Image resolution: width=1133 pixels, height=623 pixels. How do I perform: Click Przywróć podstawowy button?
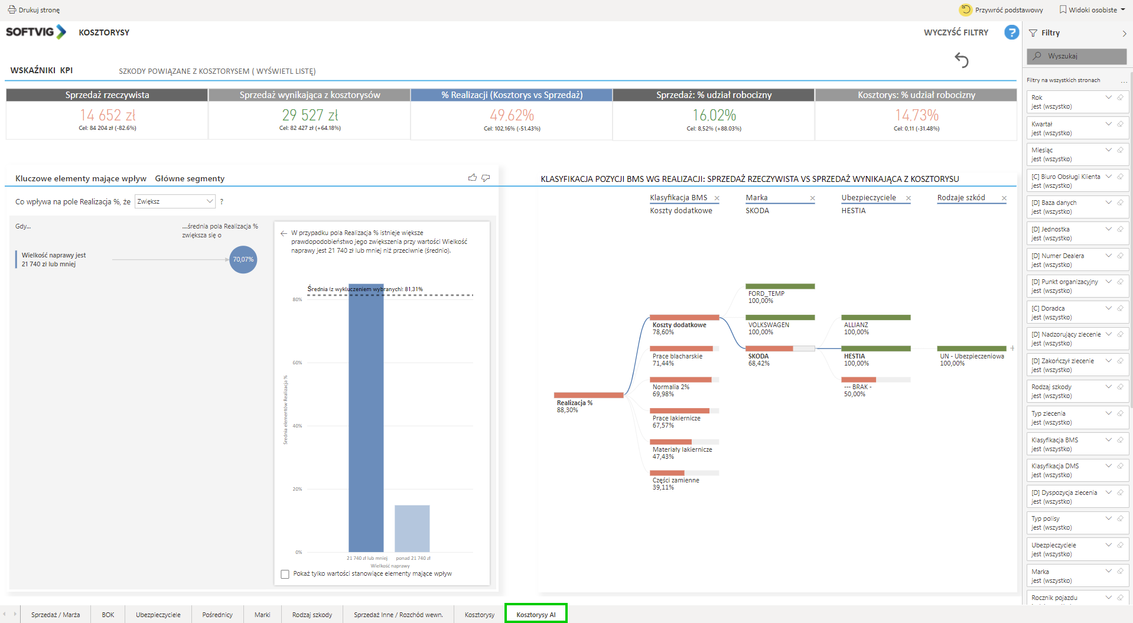[1001, 9]
